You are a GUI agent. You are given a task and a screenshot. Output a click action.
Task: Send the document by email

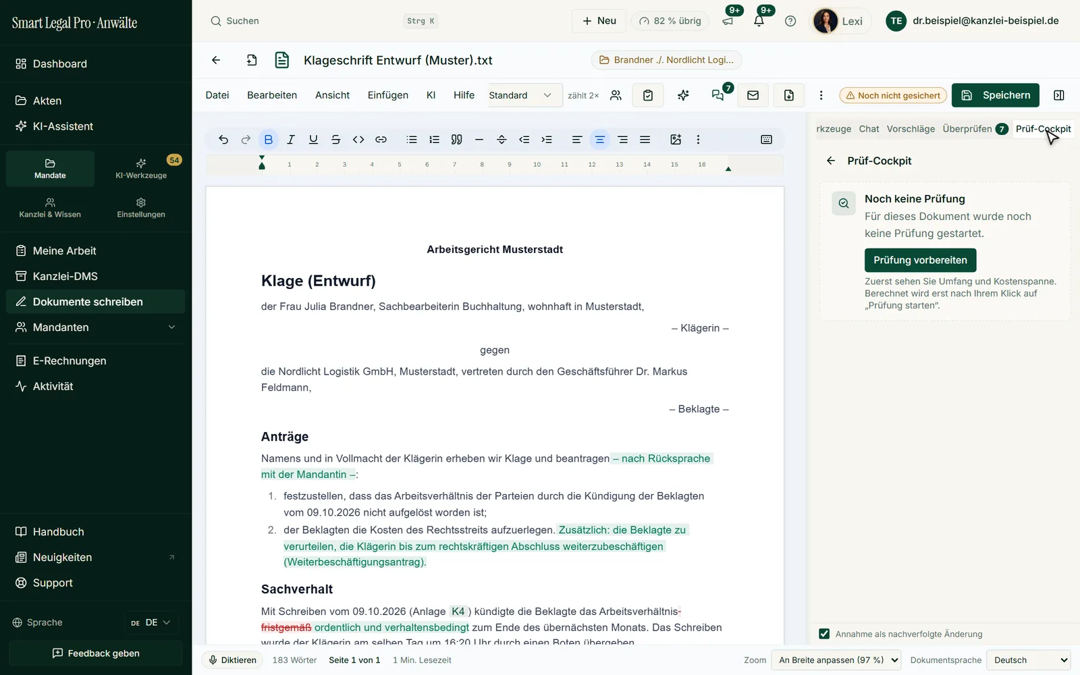pyautogui.click(x=753, y=95)
